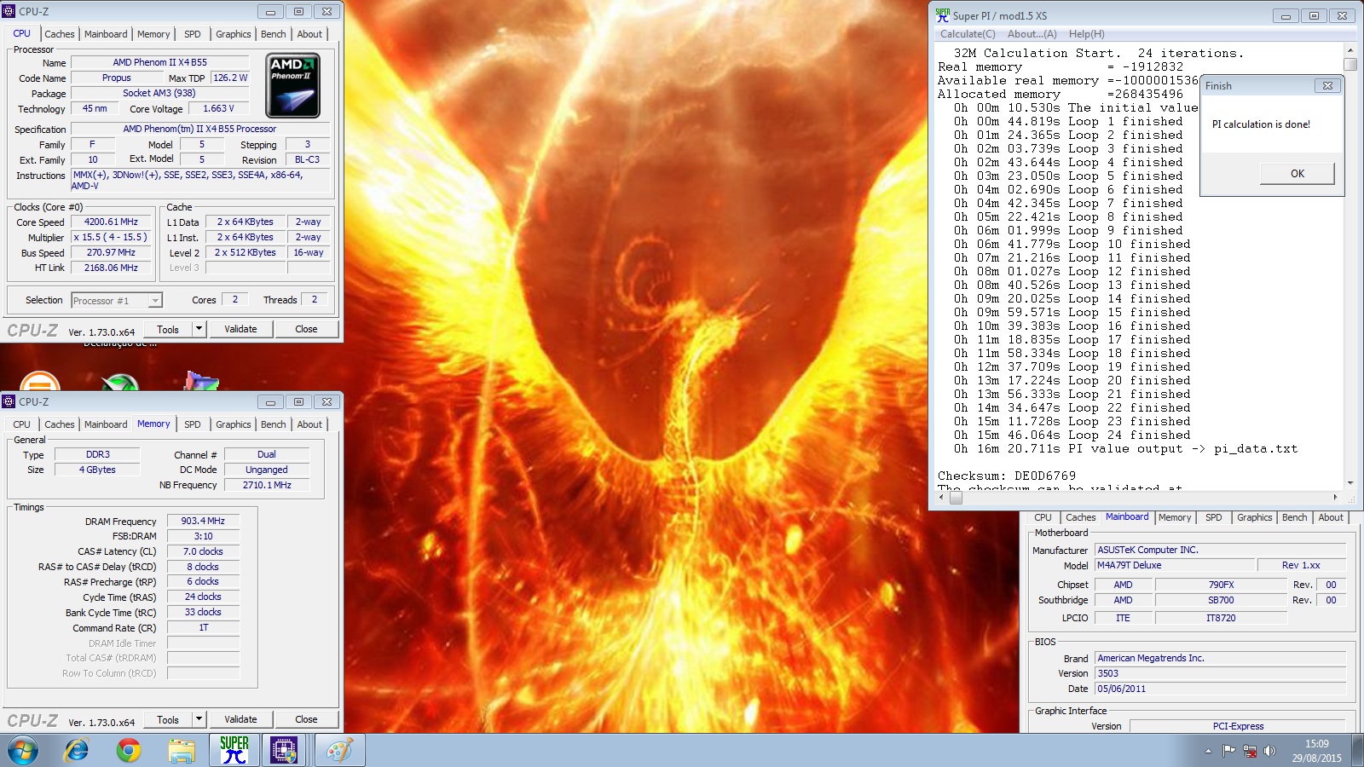The width and height of the screenshot is (1364, 767).
Task: Open Calculate(C) menu in Super PI
Action: pos(968,34)
